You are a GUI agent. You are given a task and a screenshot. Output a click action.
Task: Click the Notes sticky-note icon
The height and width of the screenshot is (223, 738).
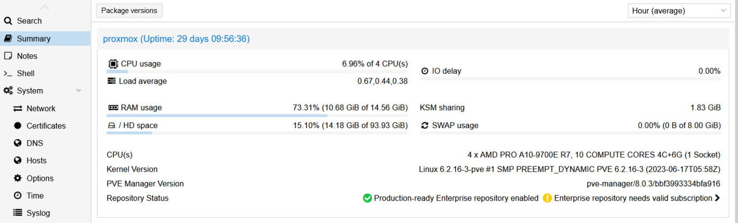8,56
